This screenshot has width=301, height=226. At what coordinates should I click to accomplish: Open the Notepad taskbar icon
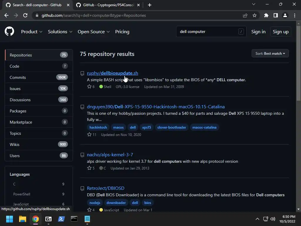87,219
